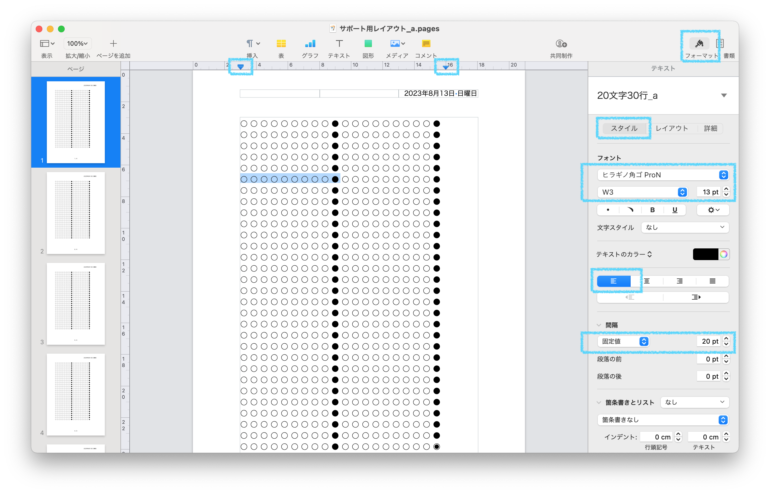Toggle bold formatting B button
770x494 pixels.
pos(652,210)
